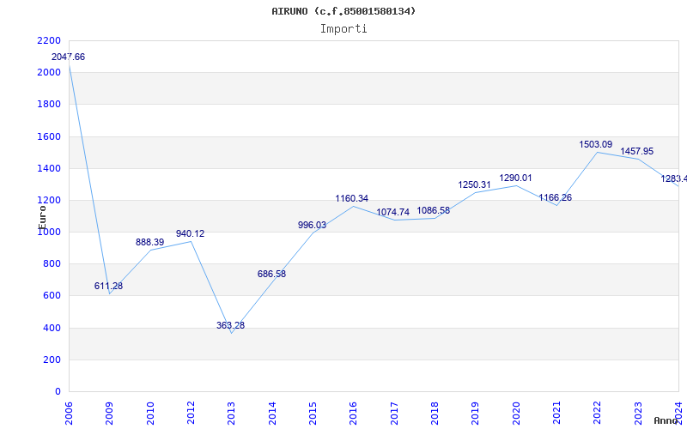The width and height of the screenshot is (687, 429).
Task: Click the 1166.26 data label
Action: click(x=555, y=198)
